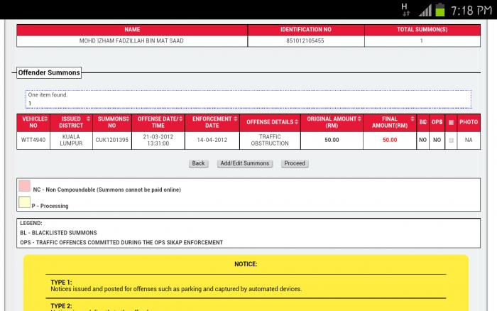
Task: Sort by Original Amount column arrows
Action: (x=359, y=119)
